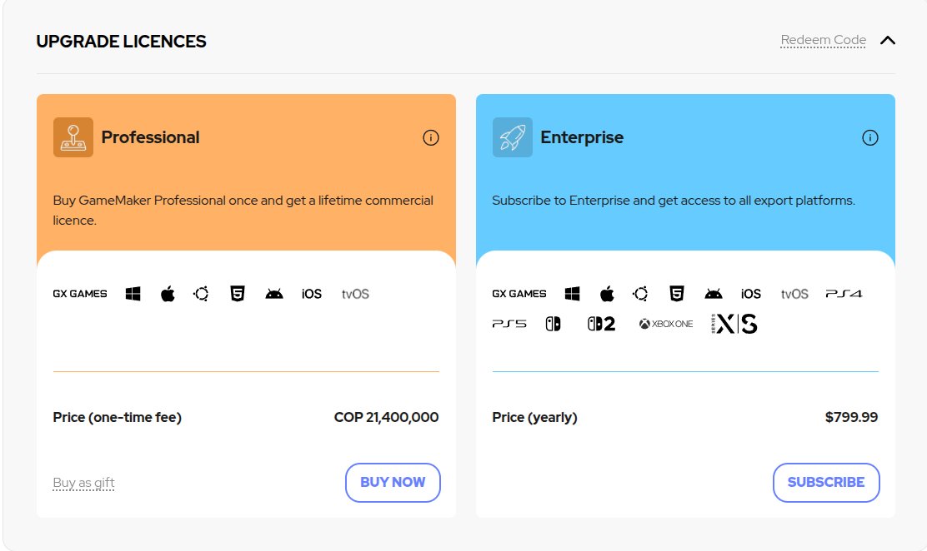The width and height of the screenshot is (927, 551).
Task: Click the Xbox One logo
Action: (x=666, y=324)
